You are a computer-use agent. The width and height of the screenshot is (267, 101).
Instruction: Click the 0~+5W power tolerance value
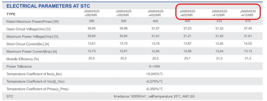[154, 67]
